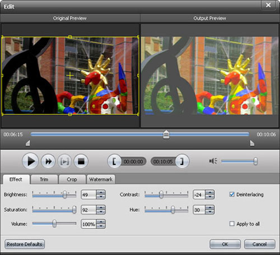Increase Saturation with the up arrow
Screen dimensions: 280x255
point(101,207)
